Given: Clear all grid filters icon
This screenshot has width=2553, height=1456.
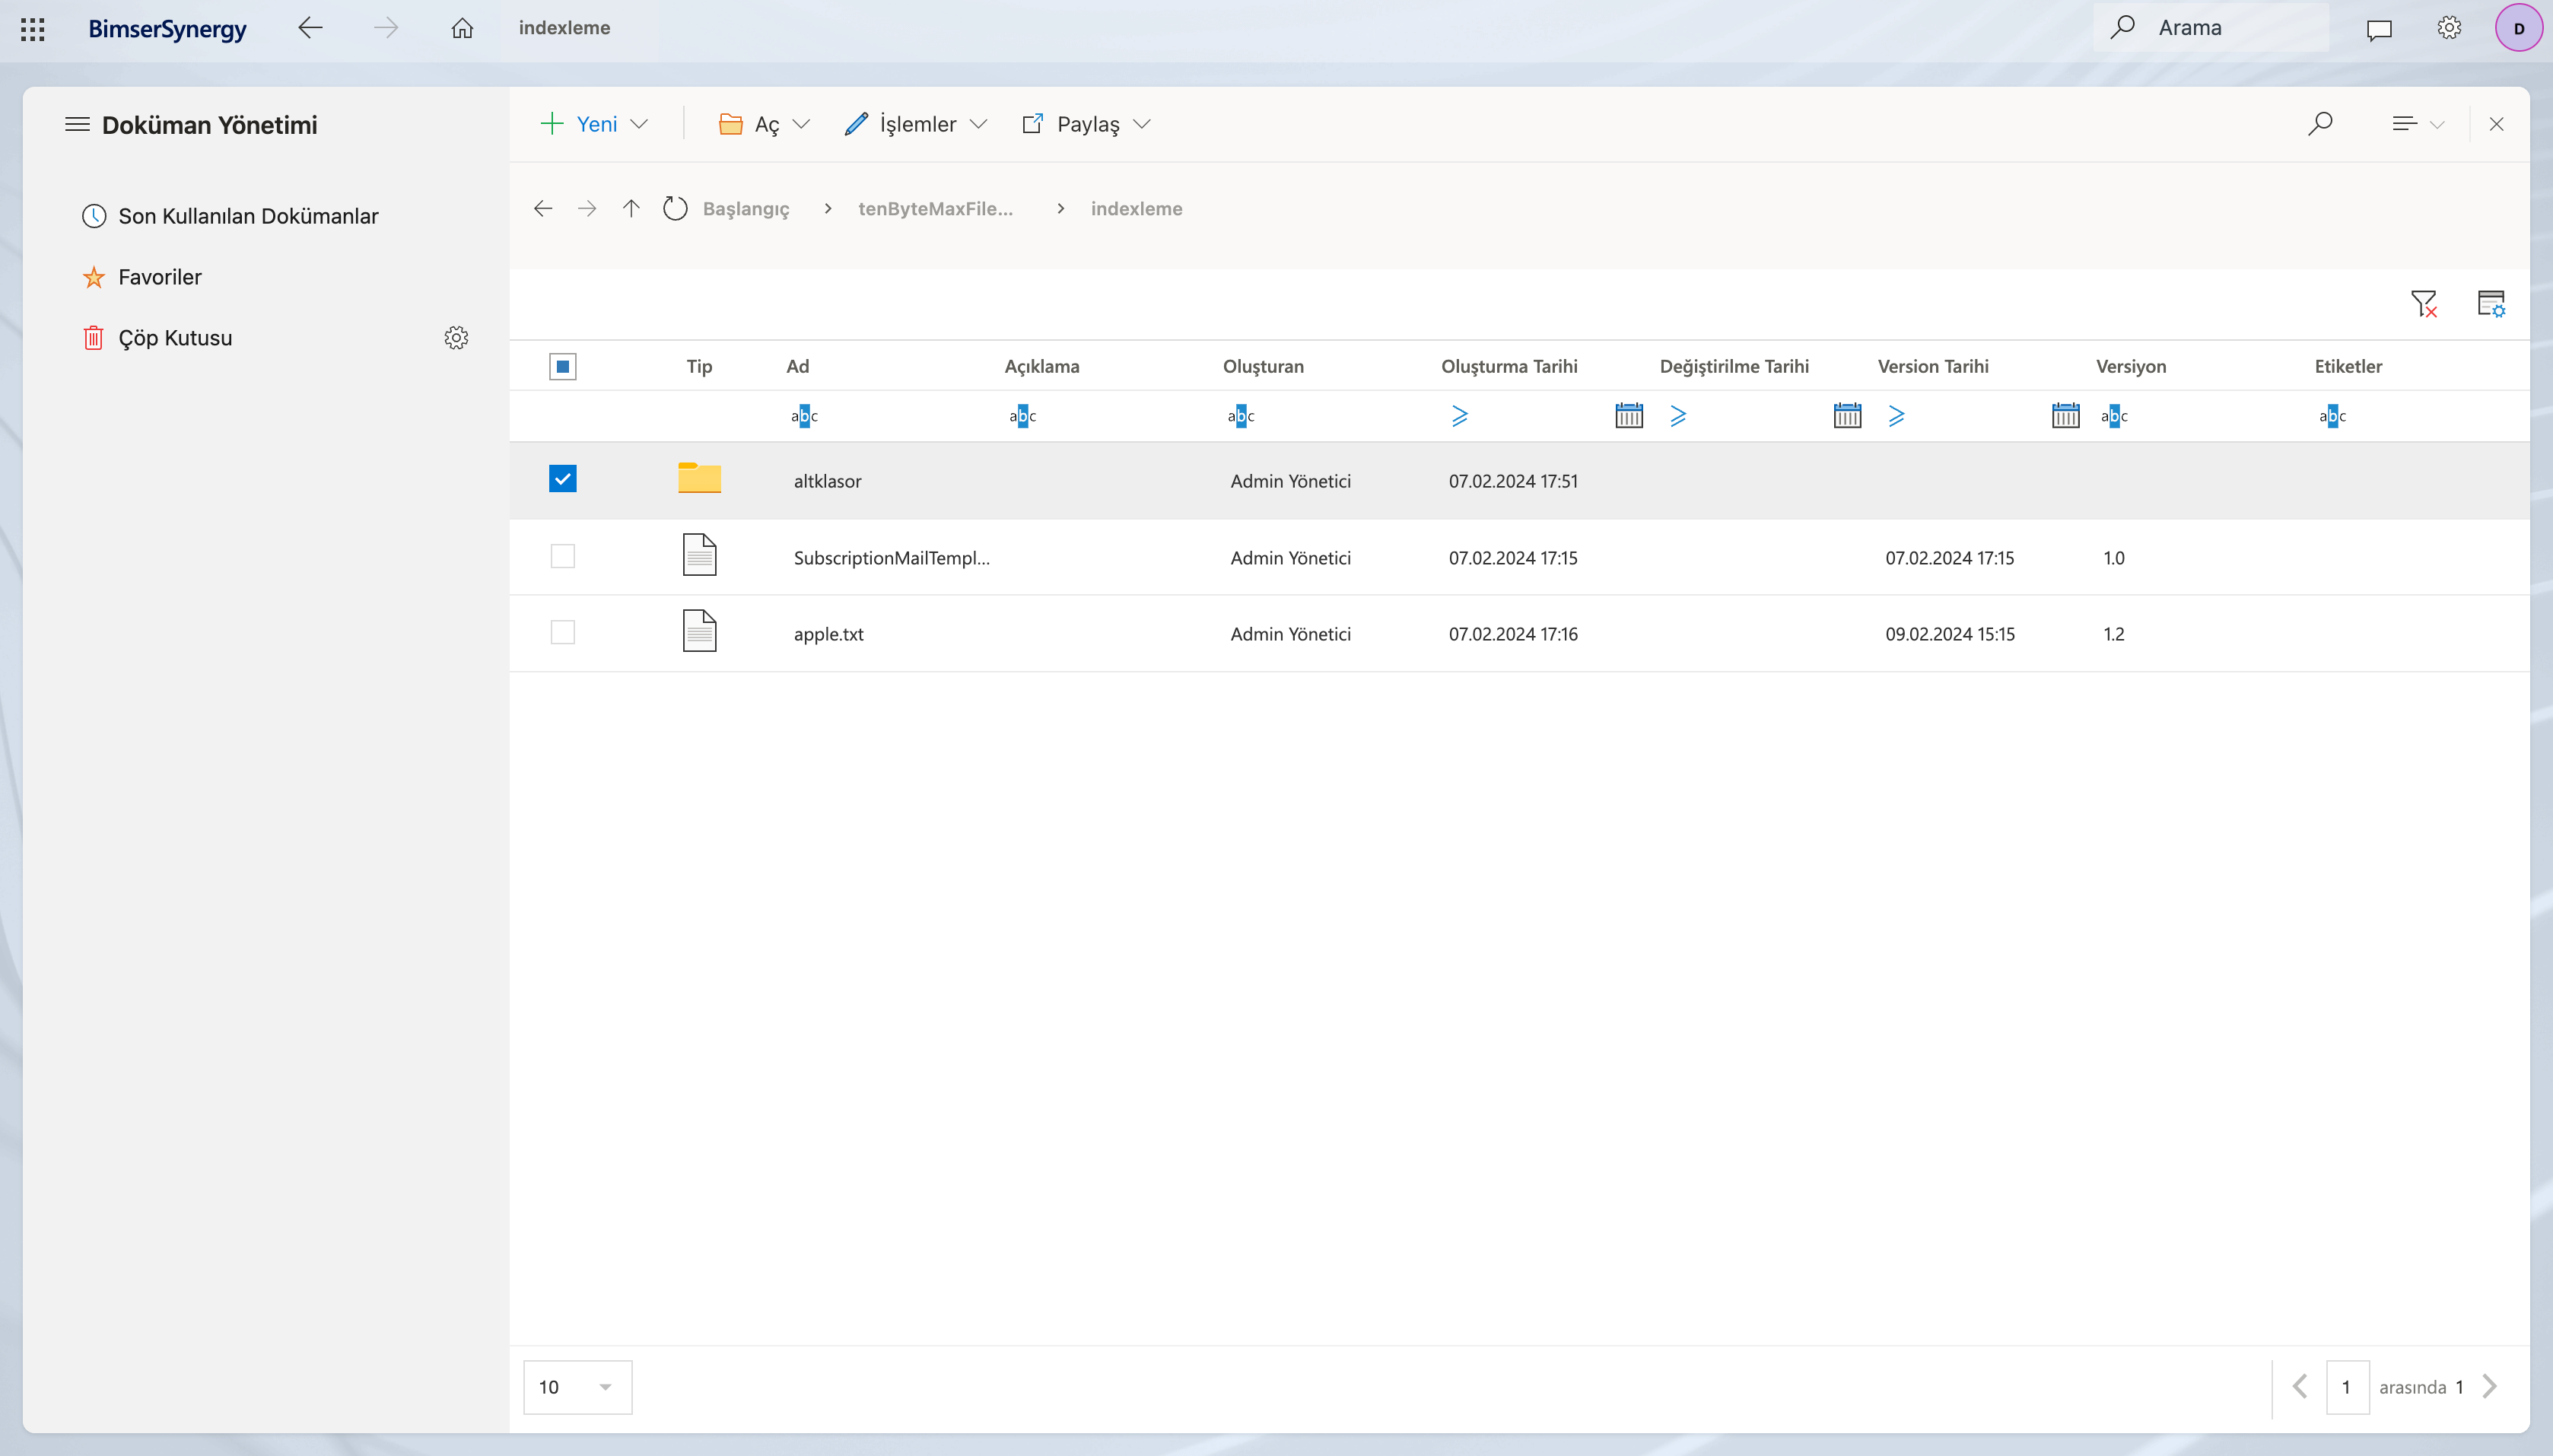Looking at the screenshot, I should pyautogui.click(x=2424, y=303).
